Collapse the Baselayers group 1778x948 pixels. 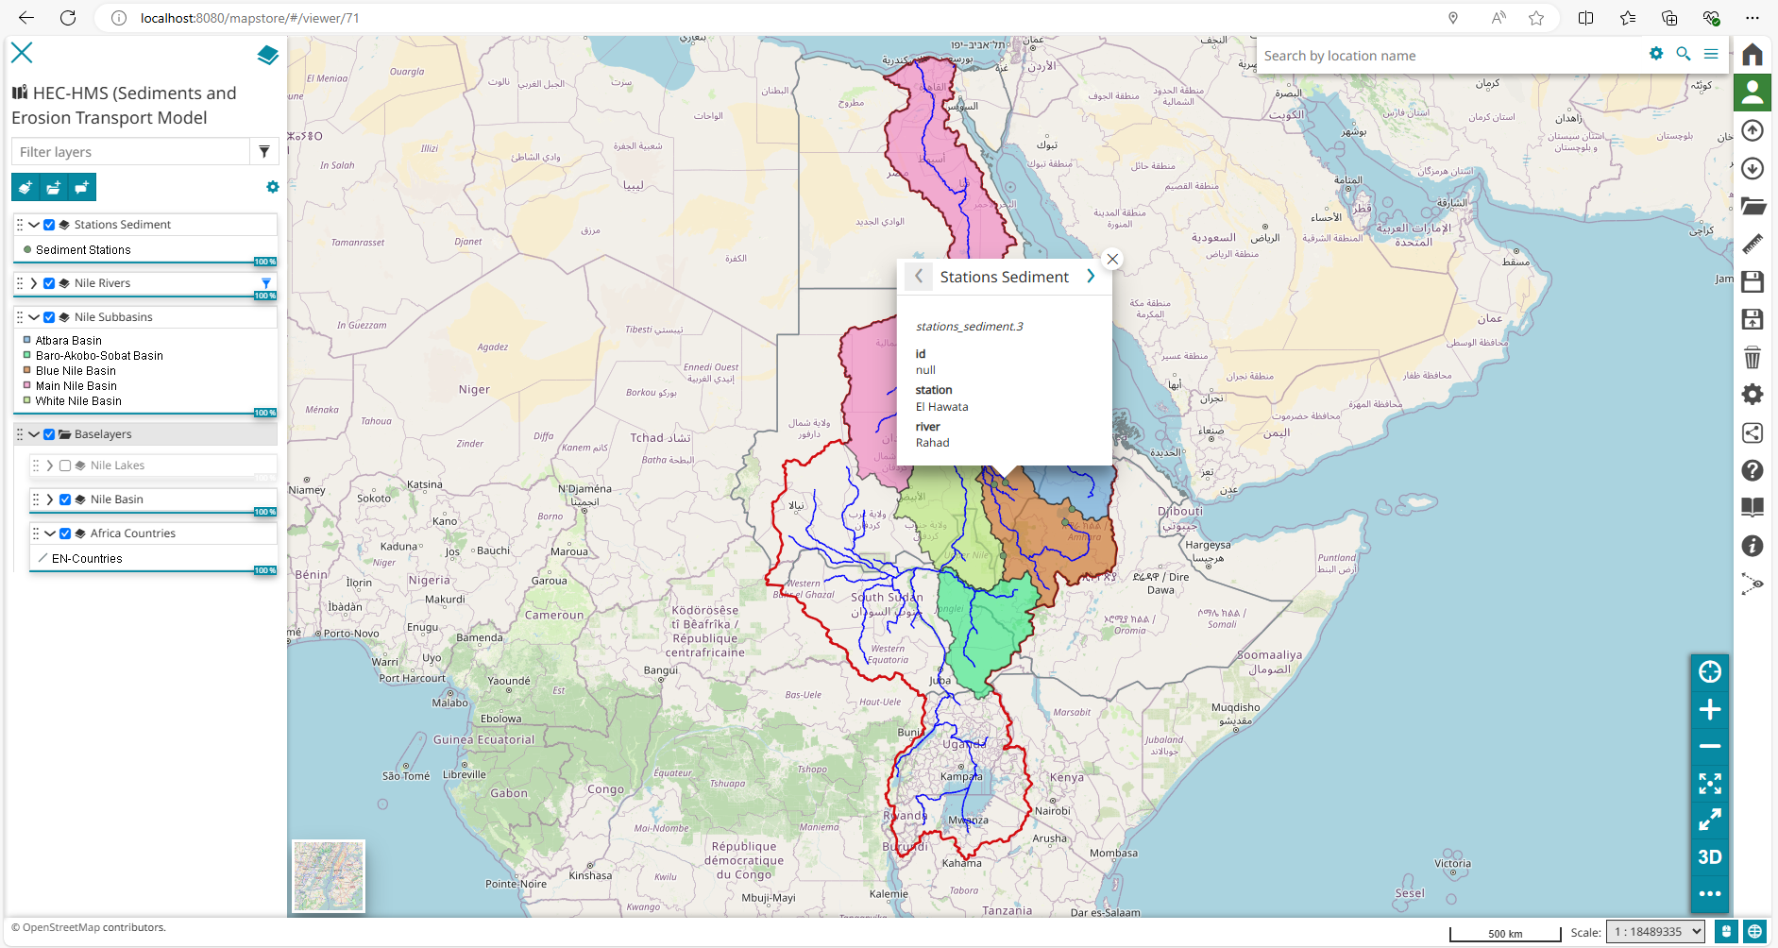coord(34,434)
